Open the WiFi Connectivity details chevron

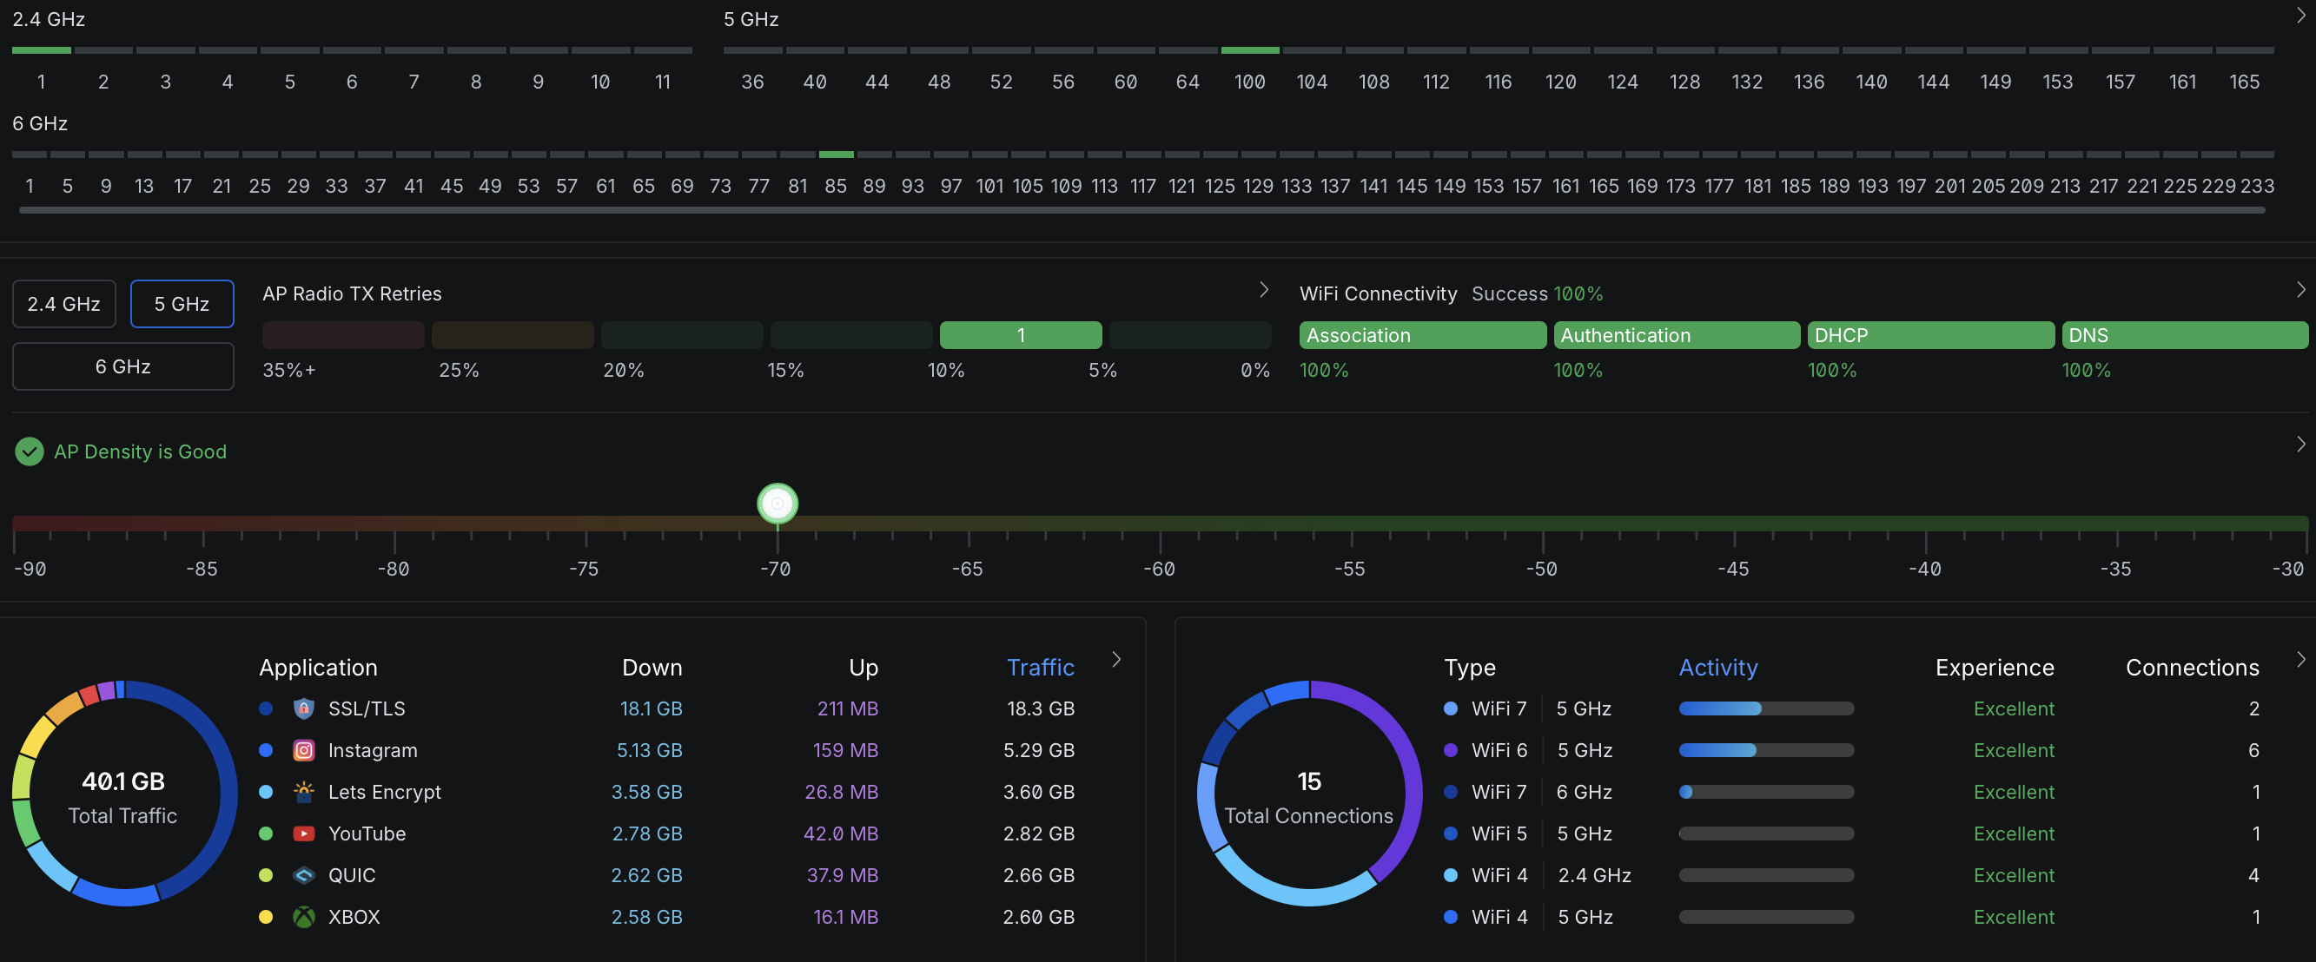2299,289
